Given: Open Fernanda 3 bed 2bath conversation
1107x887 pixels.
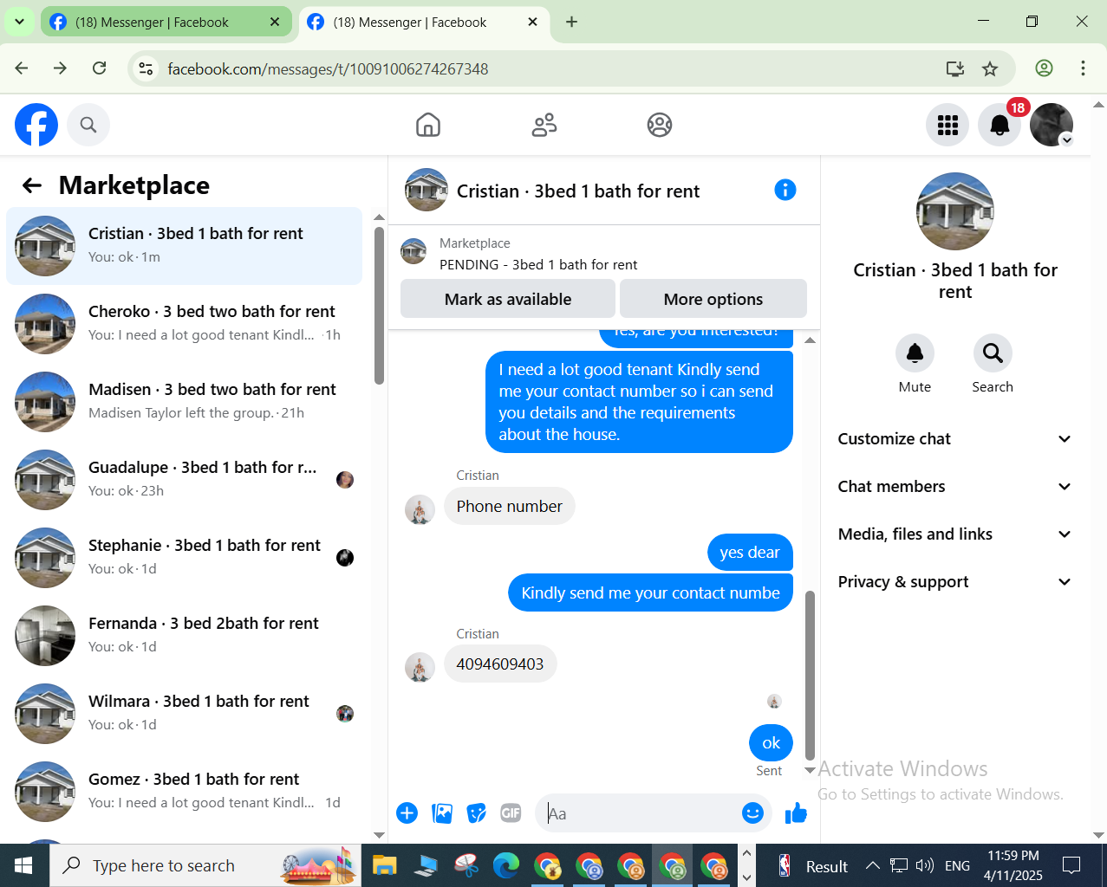Looking at the screenshot, I should coord(184,636).
